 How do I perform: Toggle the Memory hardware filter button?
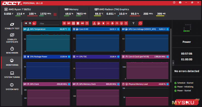82,23
